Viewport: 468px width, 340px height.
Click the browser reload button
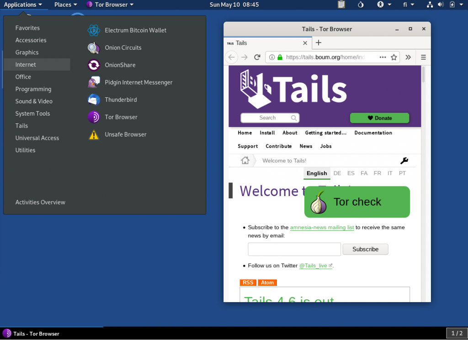257,57
